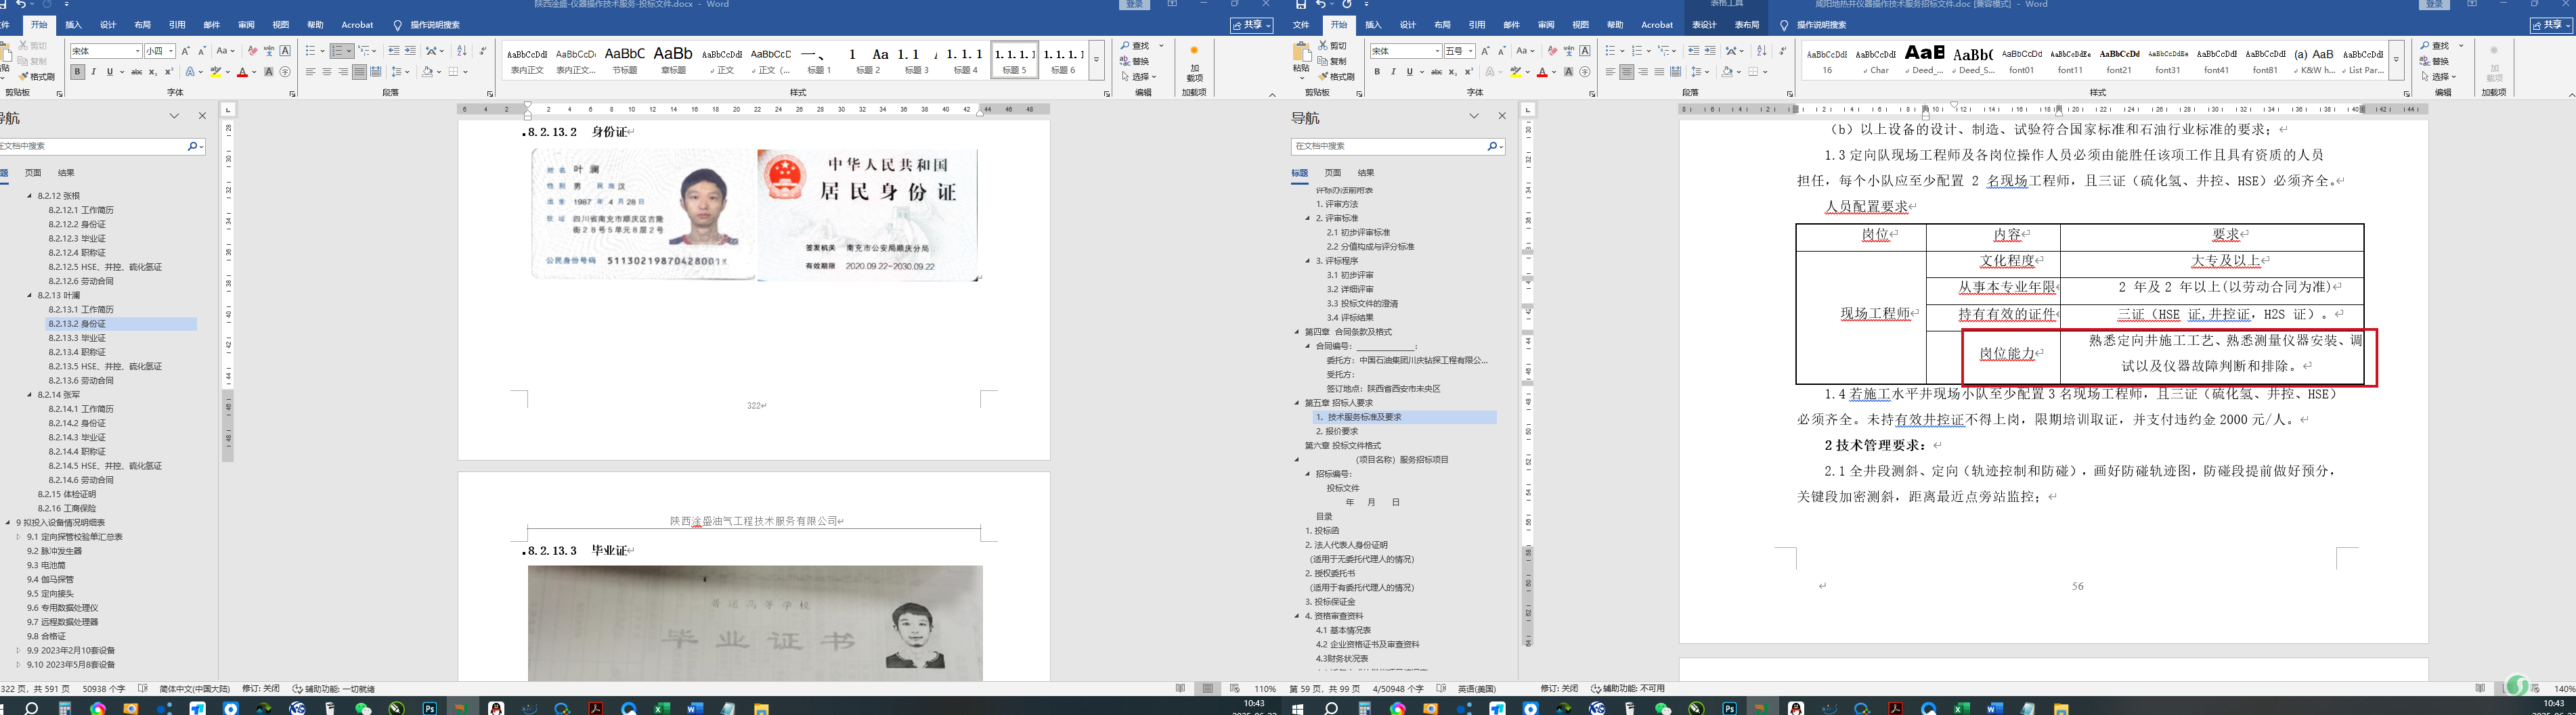Open the font size dropdown in the right window

coord(1471,51)
